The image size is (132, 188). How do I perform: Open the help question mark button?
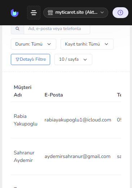[x=120, y=13]
